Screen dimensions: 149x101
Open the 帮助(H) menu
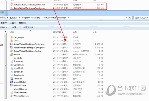coord(22,23)
